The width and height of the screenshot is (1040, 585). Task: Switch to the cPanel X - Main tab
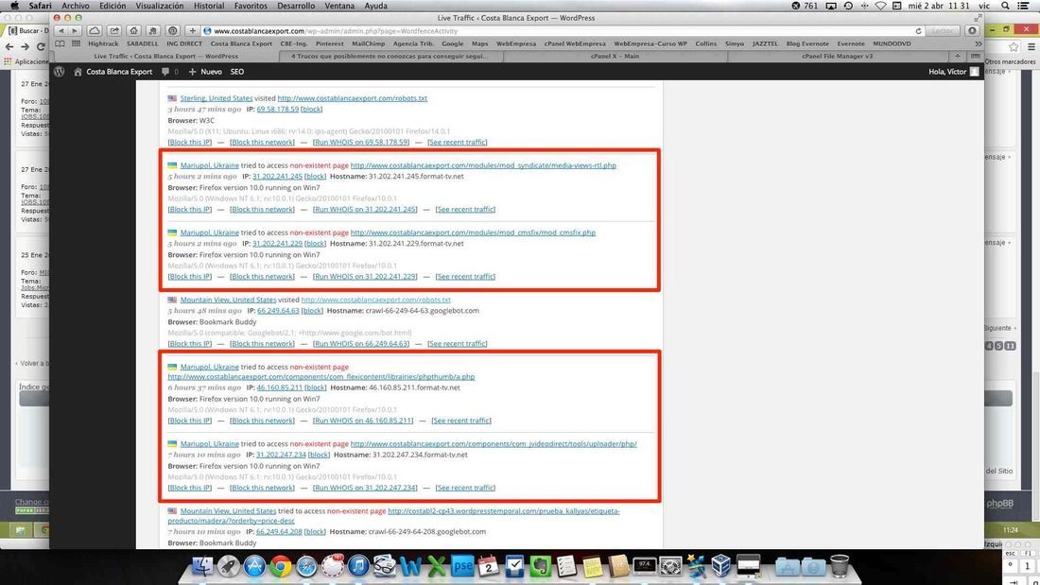615,57
